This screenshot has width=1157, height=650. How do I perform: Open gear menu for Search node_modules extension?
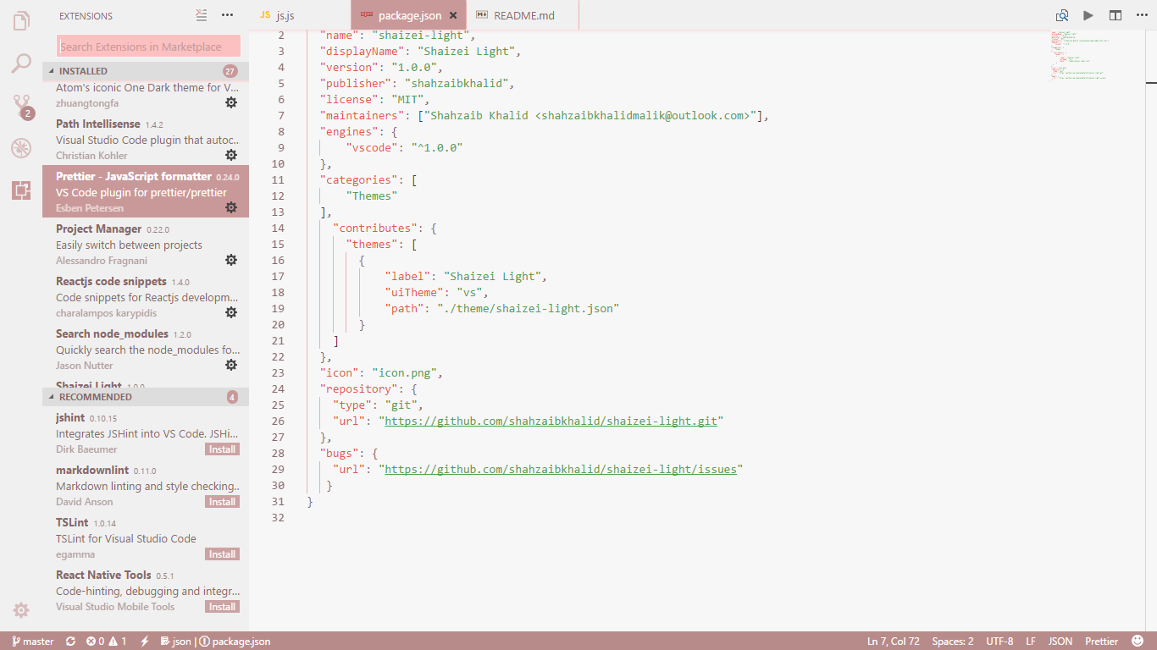point(231,365)
